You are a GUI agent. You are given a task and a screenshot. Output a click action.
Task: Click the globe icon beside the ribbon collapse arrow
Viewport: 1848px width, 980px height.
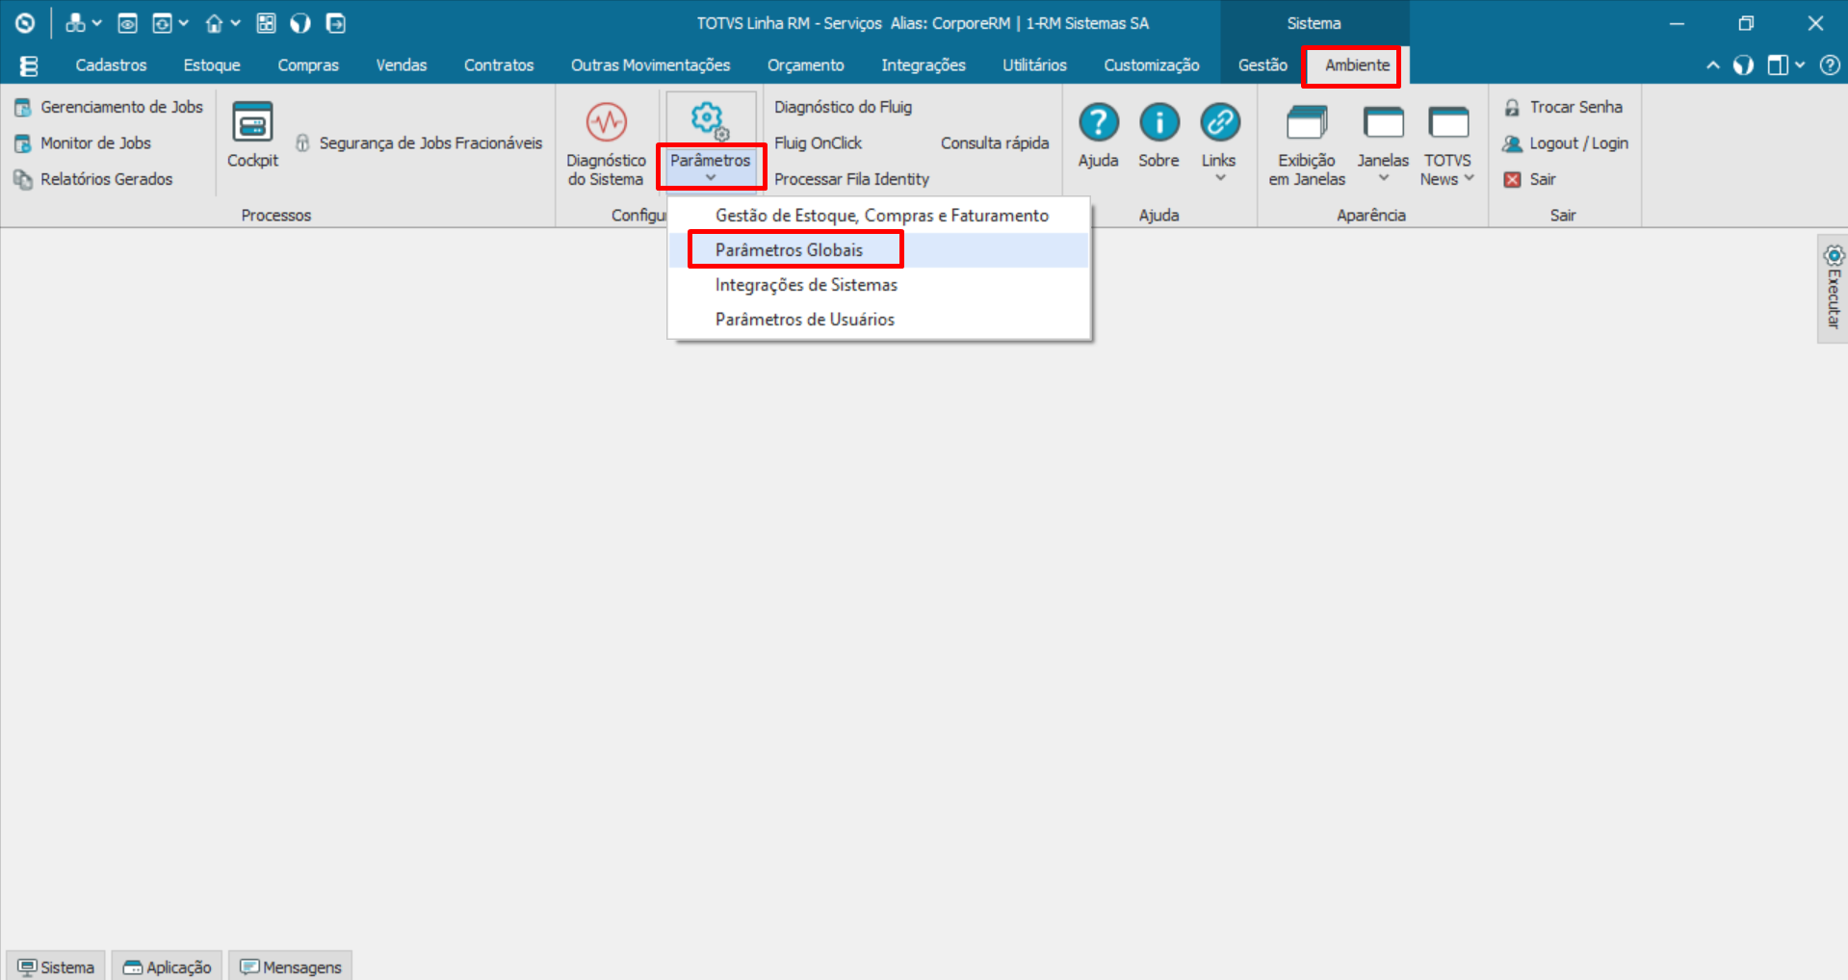coord(1743,65)
